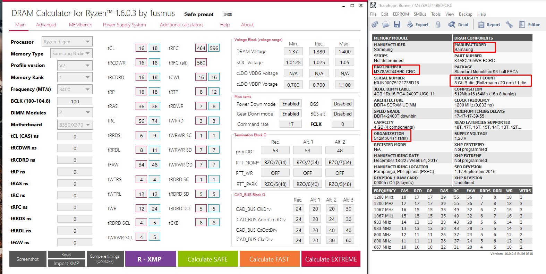546x274 pixels.
Task: Expand the Memory Type dropdown
Action: pos(71,53)
